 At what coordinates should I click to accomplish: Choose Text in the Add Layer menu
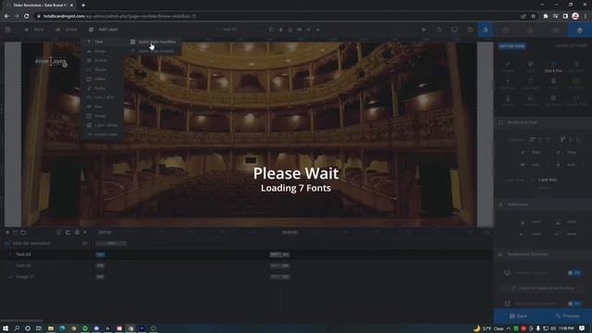click(103, 42)
